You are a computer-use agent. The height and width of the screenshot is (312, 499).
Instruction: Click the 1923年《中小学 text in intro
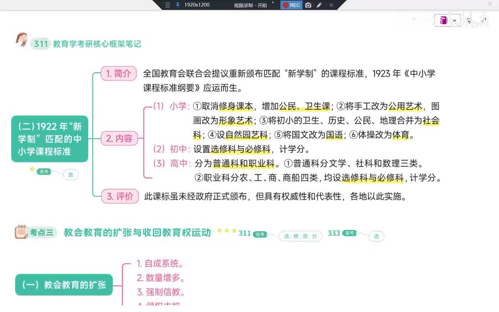click(404, 74)
